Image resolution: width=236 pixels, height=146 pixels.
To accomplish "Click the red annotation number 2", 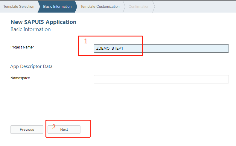I will tap(54, 127).
